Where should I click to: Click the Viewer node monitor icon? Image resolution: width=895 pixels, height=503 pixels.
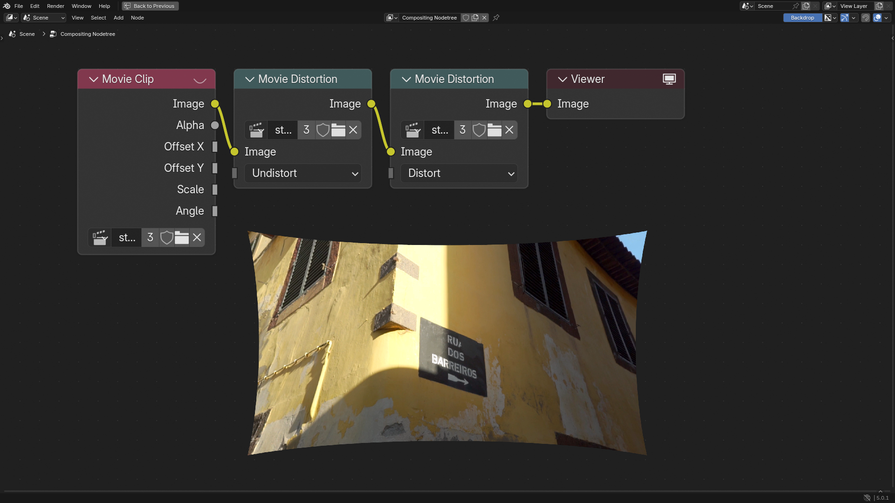click(669, 79)
